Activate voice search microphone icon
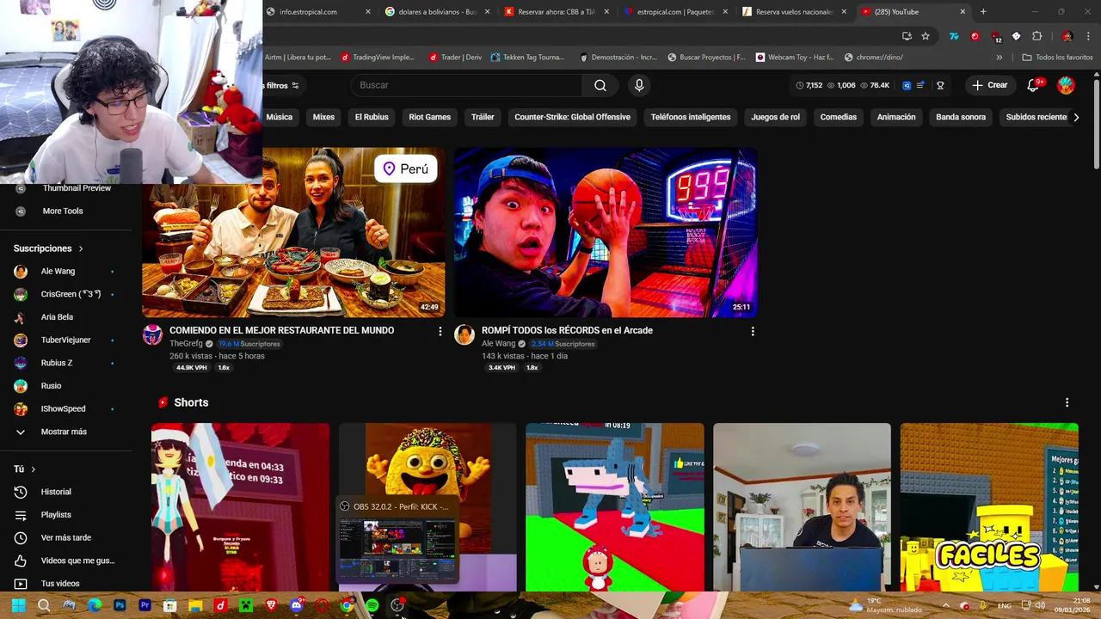 click(639, 85)
